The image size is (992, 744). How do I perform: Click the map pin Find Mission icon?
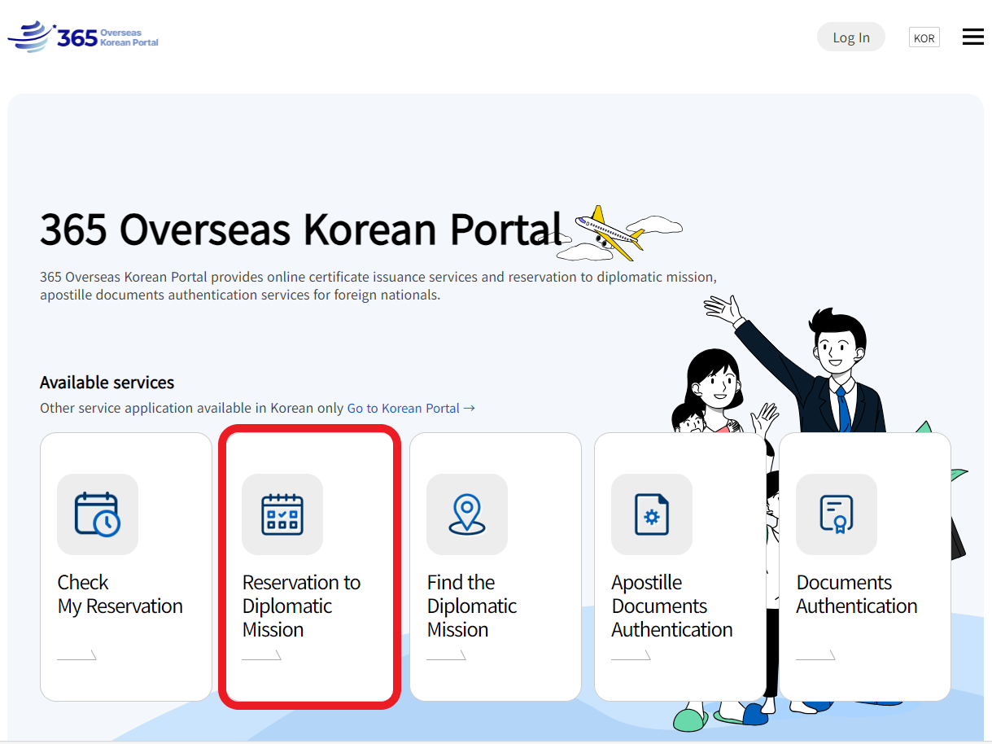467,514
